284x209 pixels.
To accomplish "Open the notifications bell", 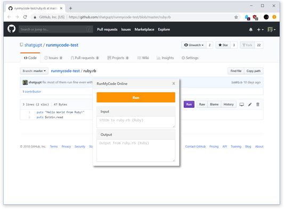I will [250, 29].
